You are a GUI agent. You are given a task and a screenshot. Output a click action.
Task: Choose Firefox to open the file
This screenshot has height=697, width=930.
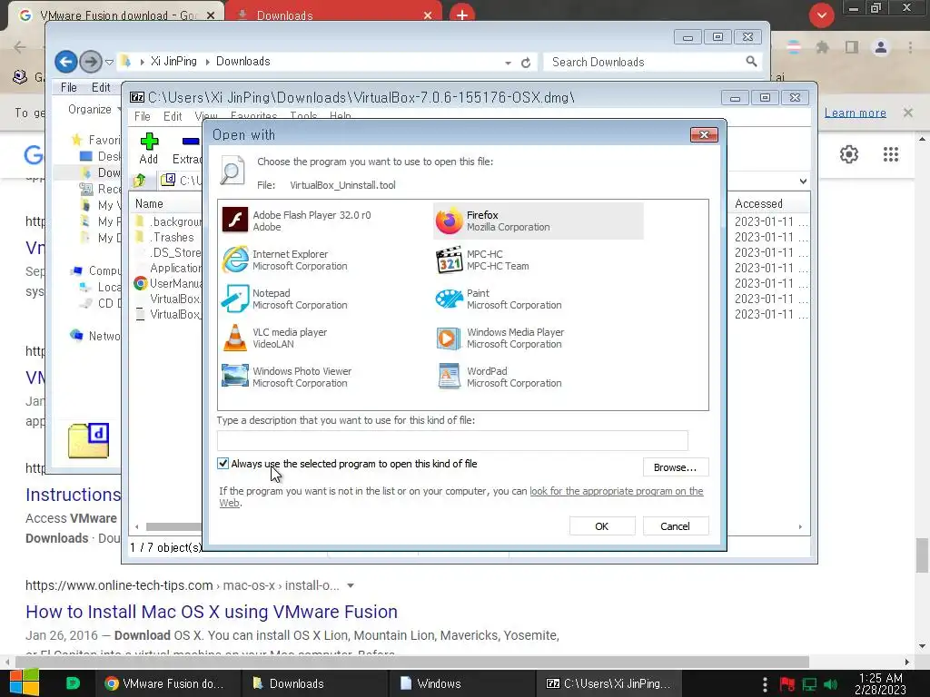point(538,221)
